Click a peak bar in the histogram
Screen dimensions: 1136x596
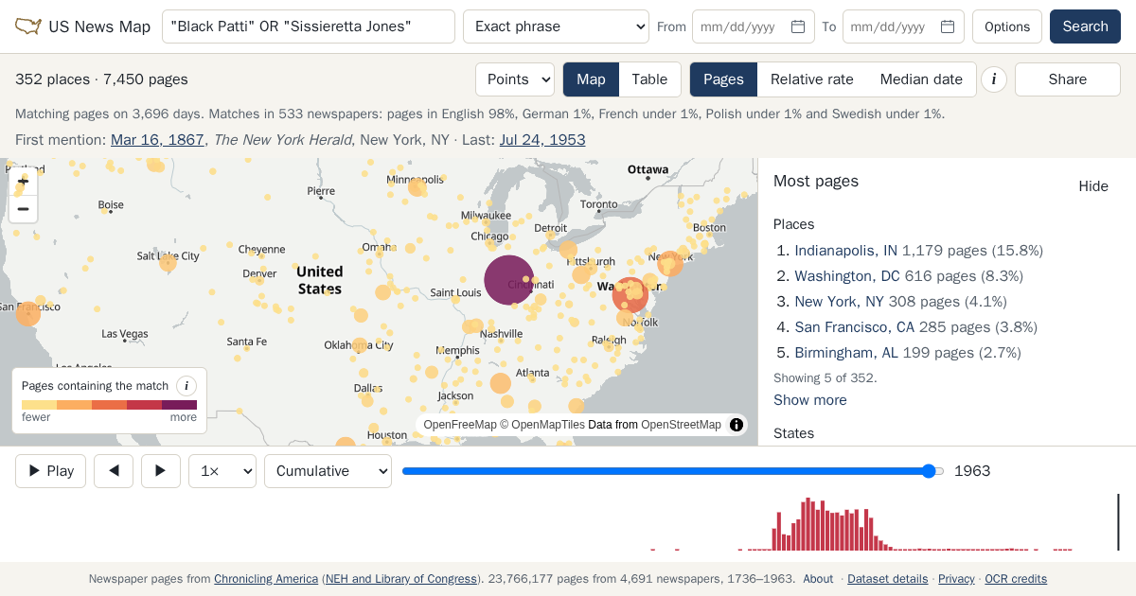(x=808, y=524)
